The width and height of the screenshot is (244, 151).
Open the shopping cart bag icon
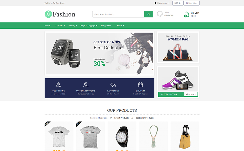(186, 14)
